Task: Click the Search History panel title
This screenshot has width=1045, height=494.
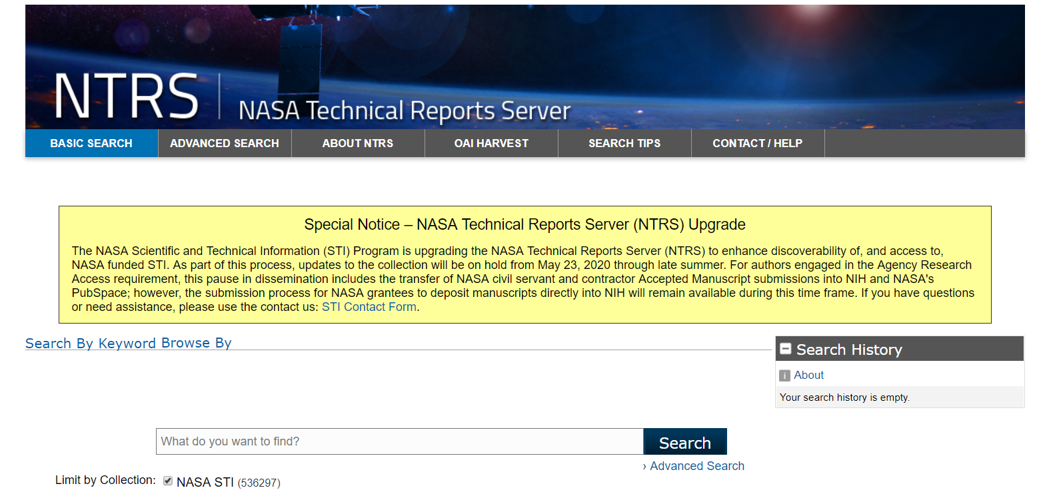Action: [849, 350]
